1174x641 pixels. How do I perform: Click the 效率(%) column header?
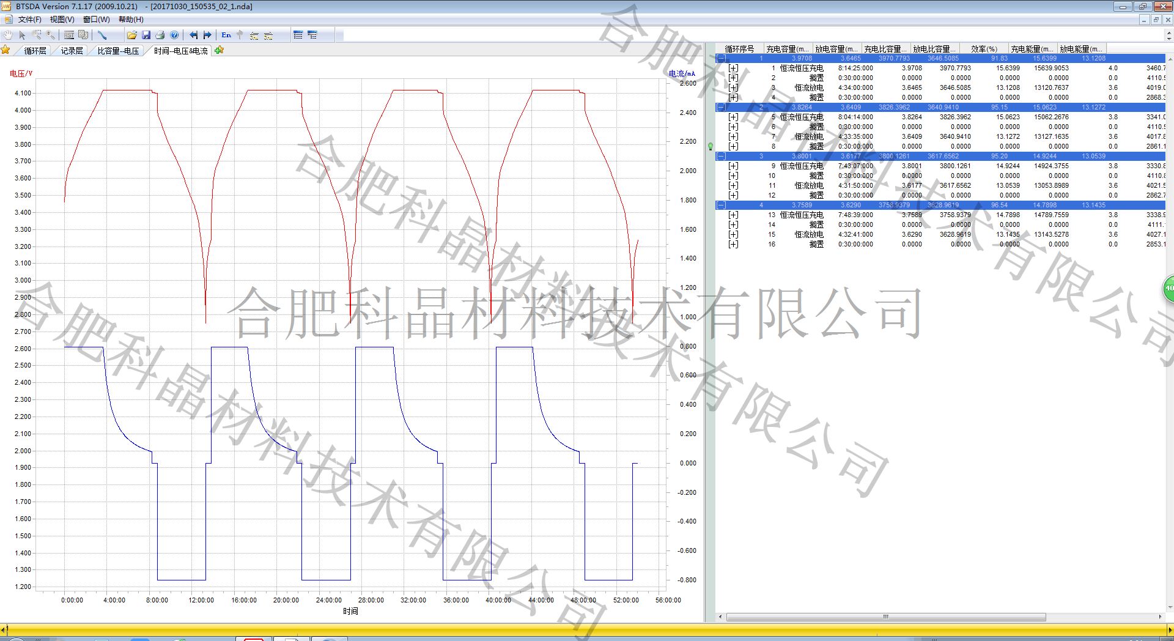tap(984, 49)
